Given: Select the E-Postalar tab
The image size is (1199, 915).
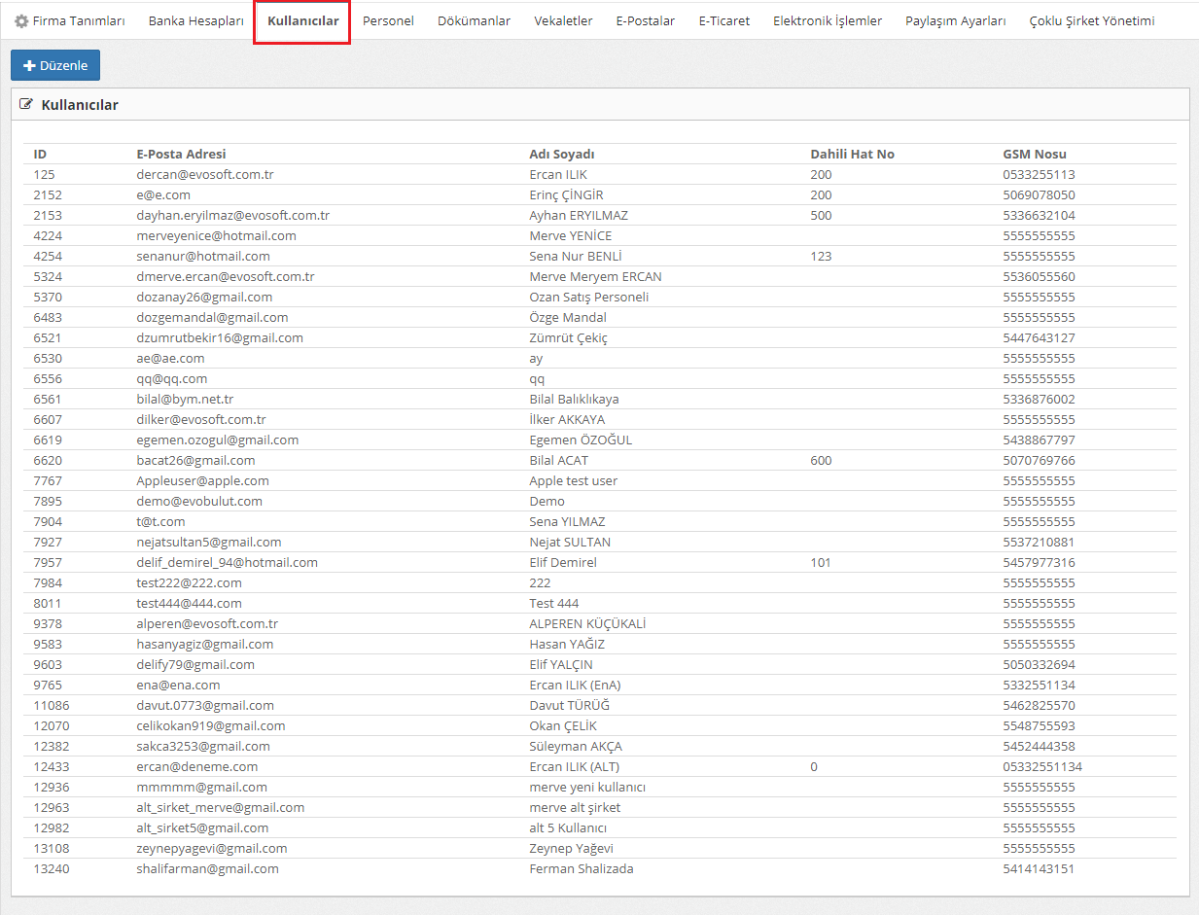Looking at the screenshot, I should tap(645, 20).
